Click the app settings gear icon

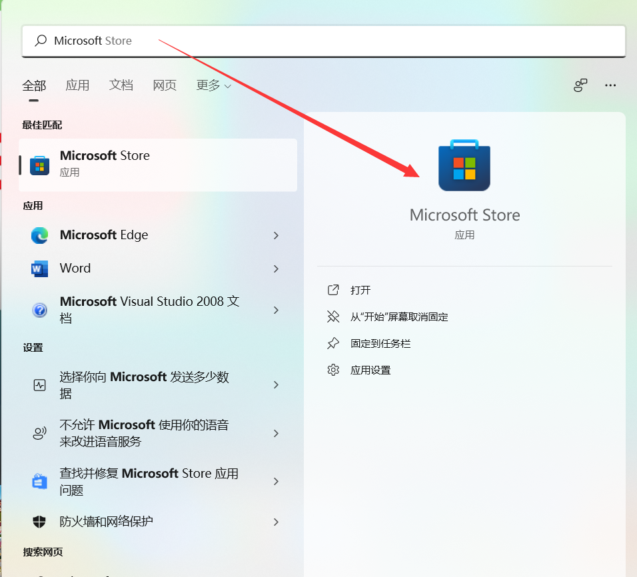coord(333,370)
